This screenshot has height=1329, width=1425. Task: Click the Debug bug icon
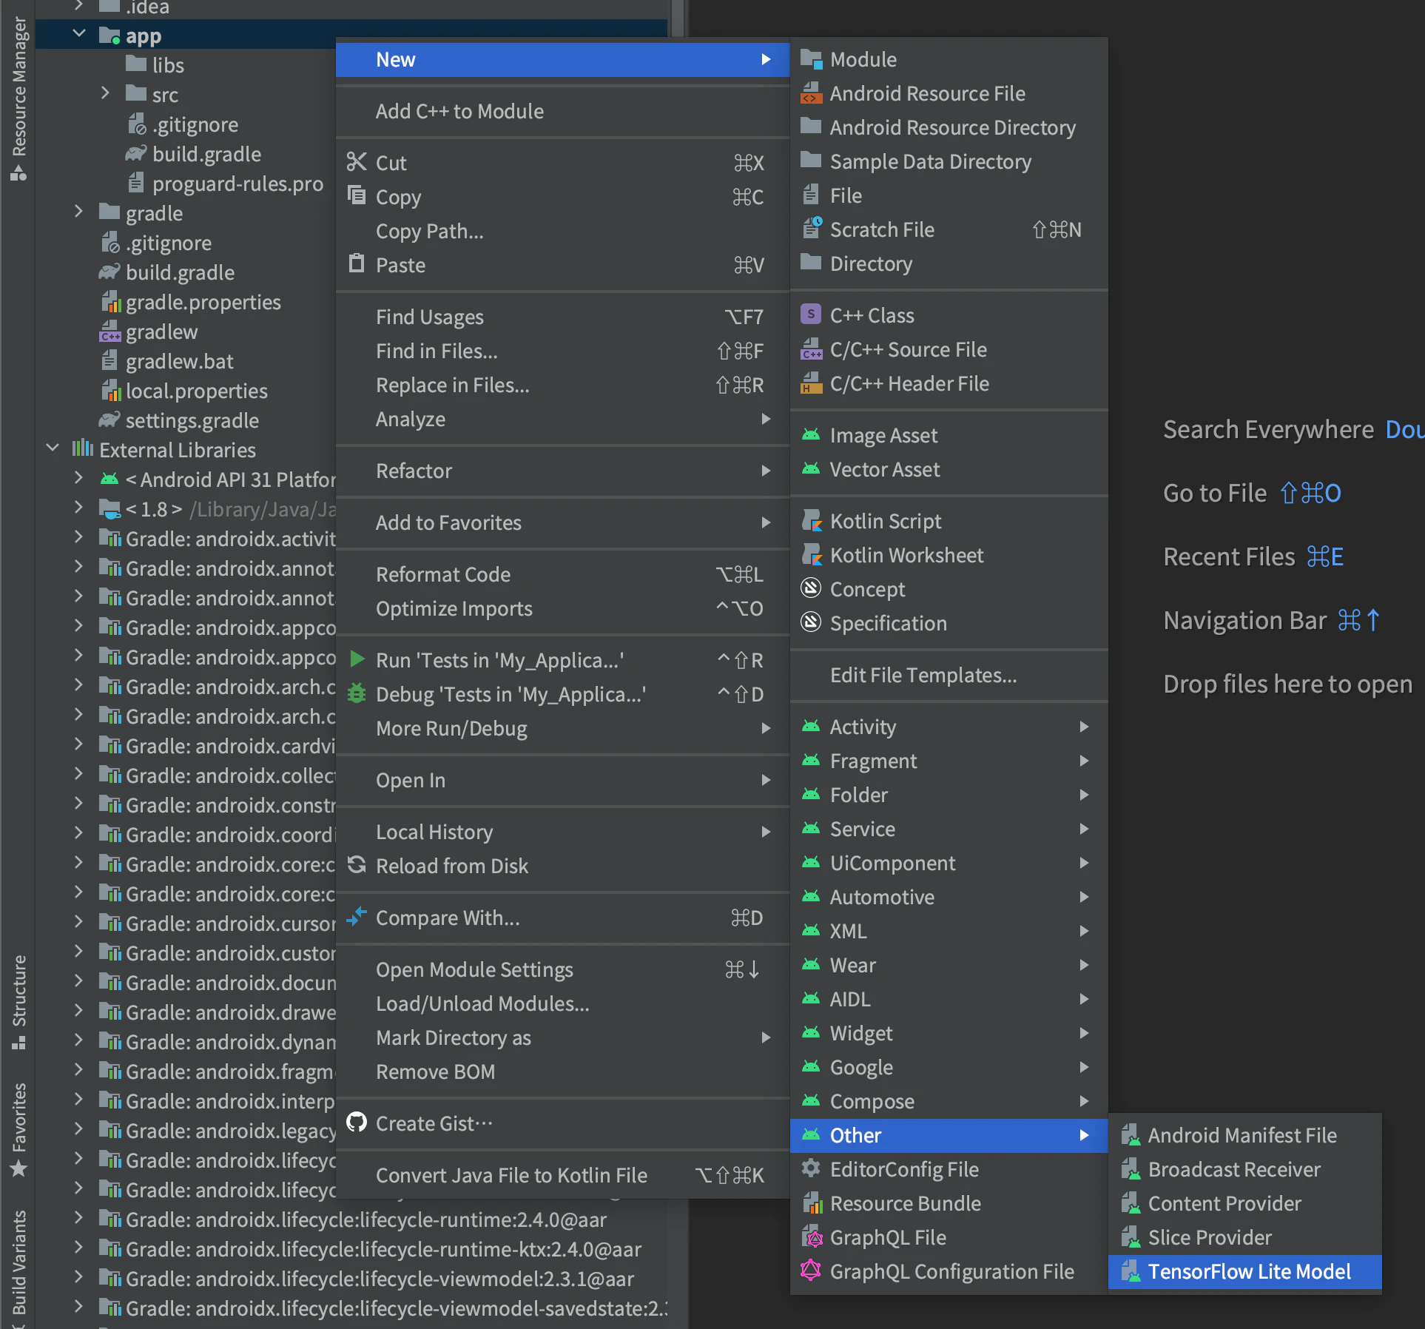(x=357, y=693)
